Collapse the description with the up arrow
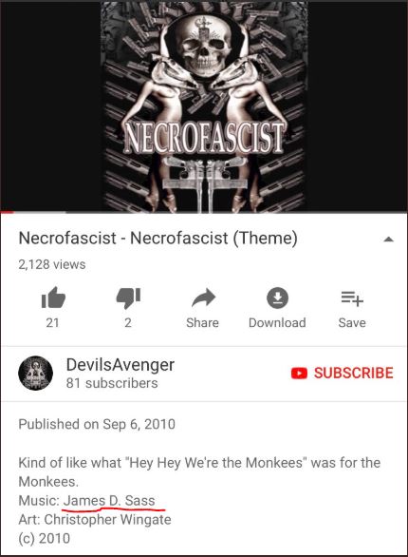 [x=388, y=240]
